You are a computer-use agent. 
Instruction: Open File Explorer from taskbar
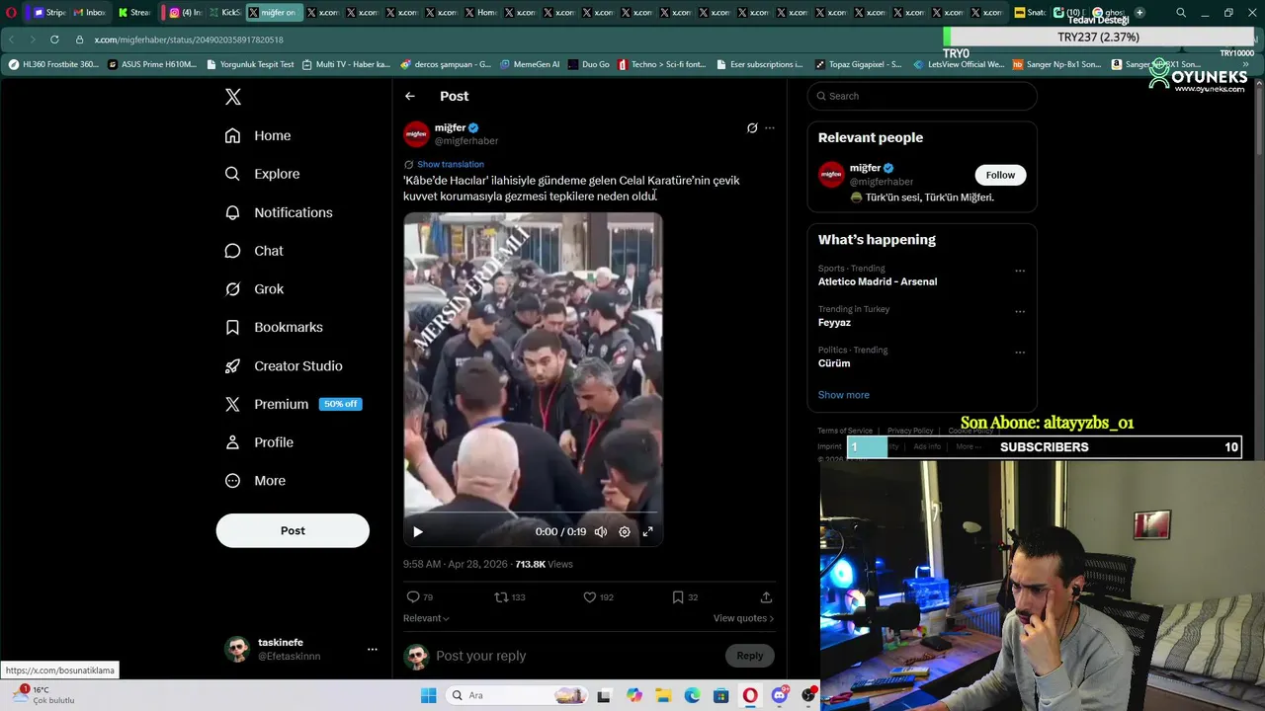(x=663, y=695)
